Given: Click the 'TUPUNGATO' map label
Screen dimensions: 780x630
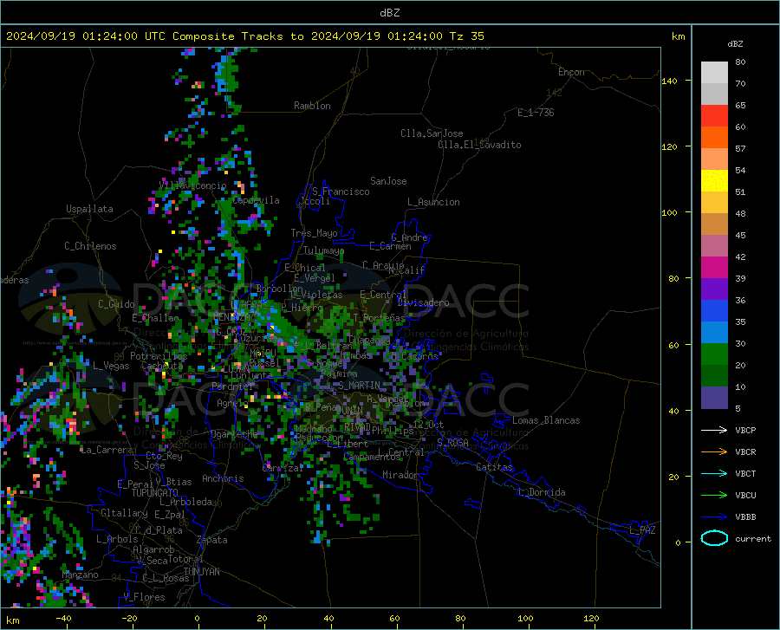Looking at the screenshot, I should (x=155, y=493).
